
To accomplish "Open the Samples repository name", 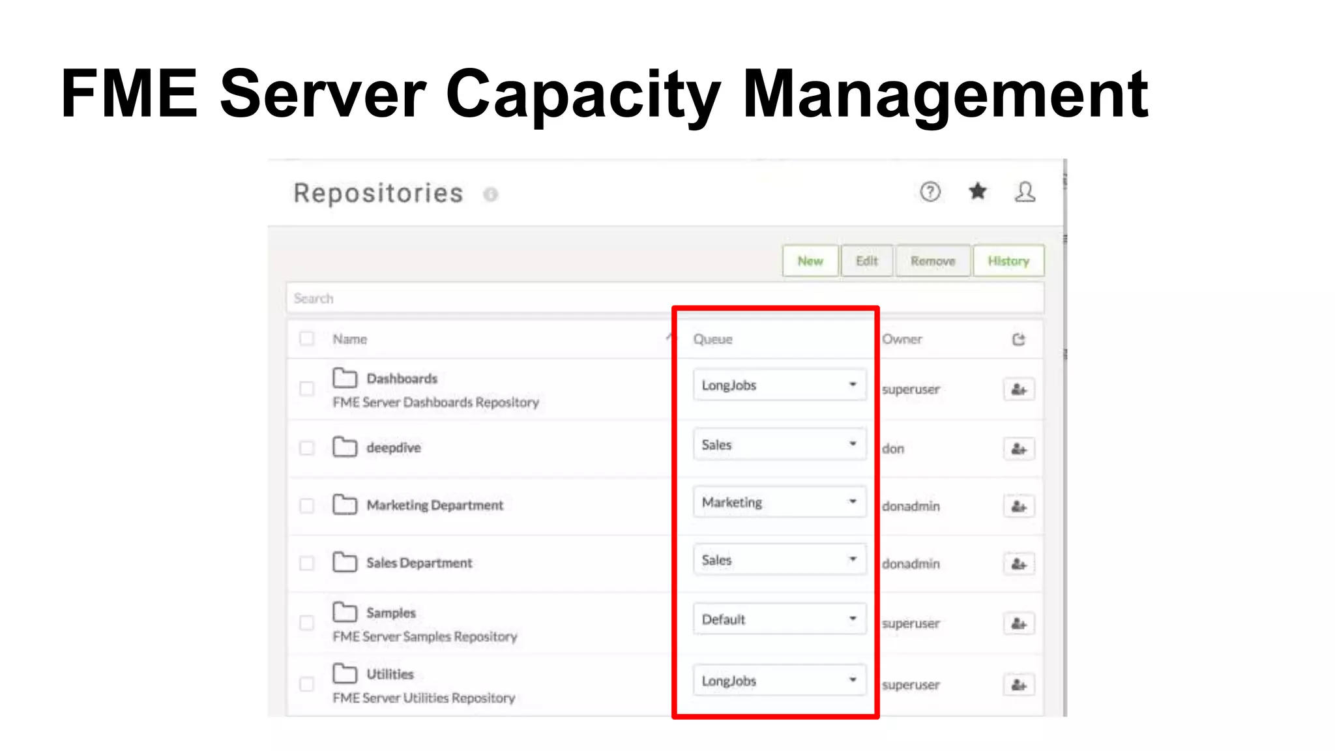I will 391,613.
